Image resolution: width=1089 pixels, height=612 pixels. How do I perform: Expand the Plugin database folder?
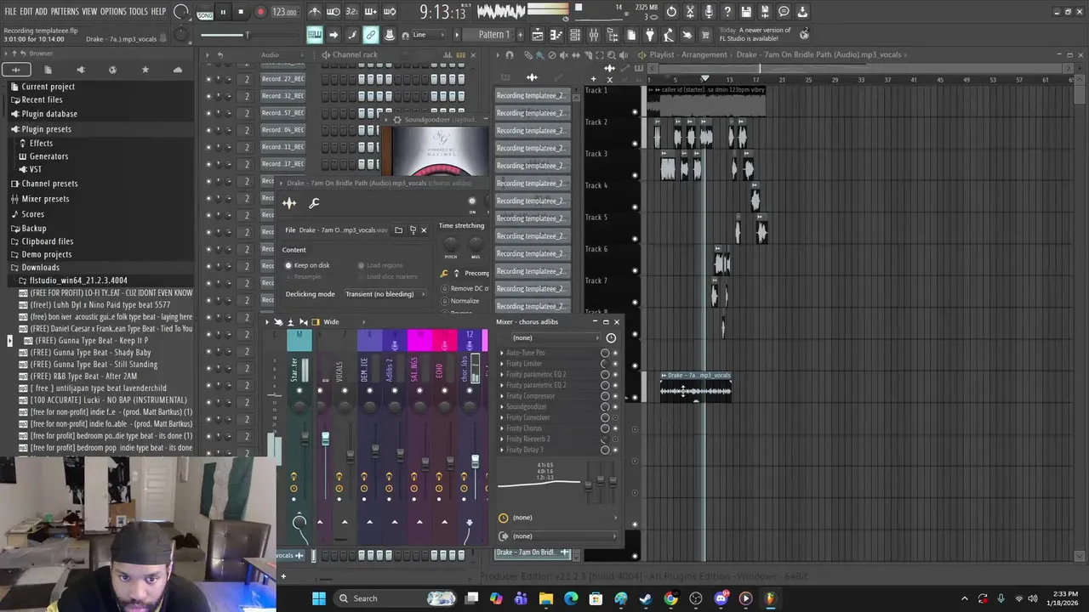point(49,114)
